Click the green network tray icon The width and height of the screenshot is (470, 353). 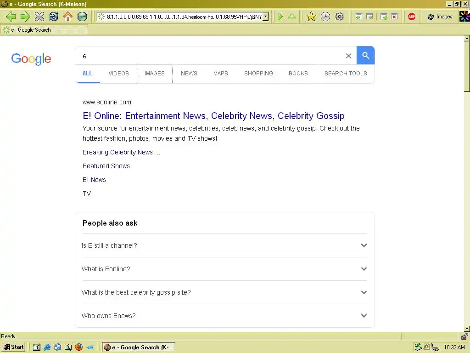click(418, 347)
